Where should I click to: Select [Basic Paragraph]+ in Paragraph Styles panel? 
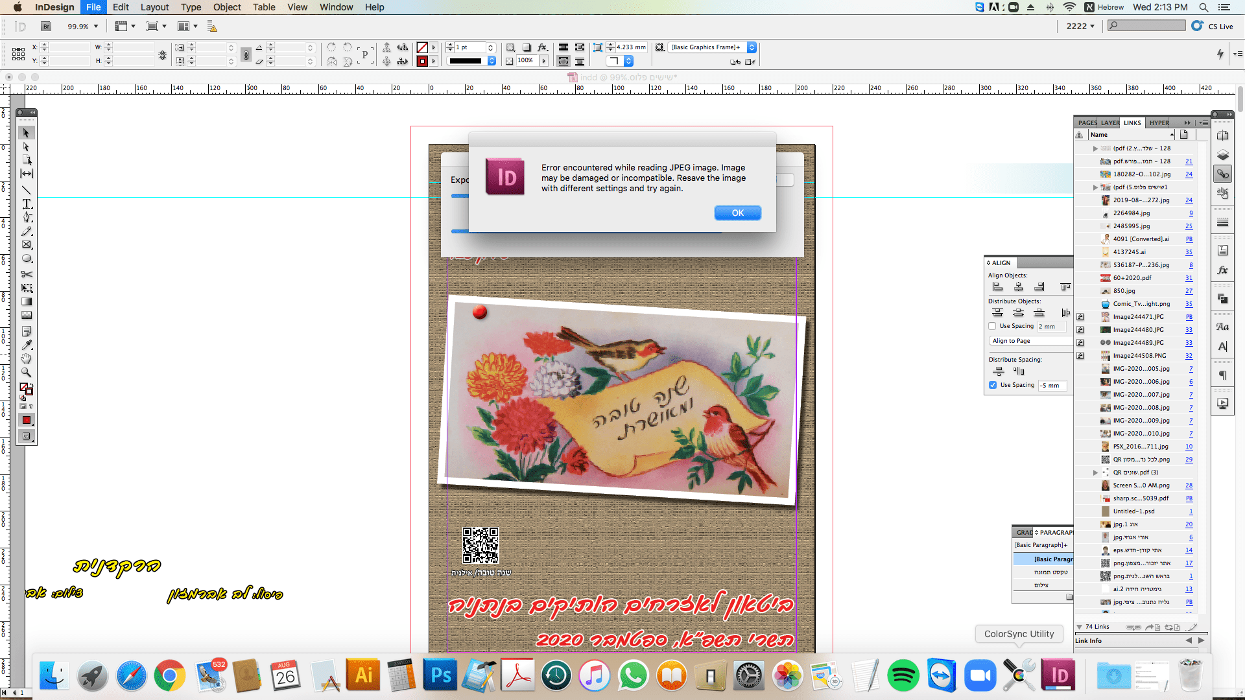point(1042,544)
